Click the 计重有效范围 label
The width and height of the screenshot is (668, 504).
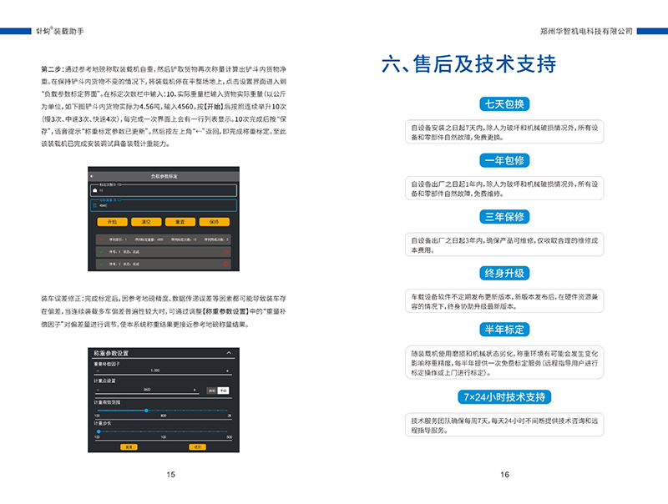pyautogui.click(x=107, y=402)
